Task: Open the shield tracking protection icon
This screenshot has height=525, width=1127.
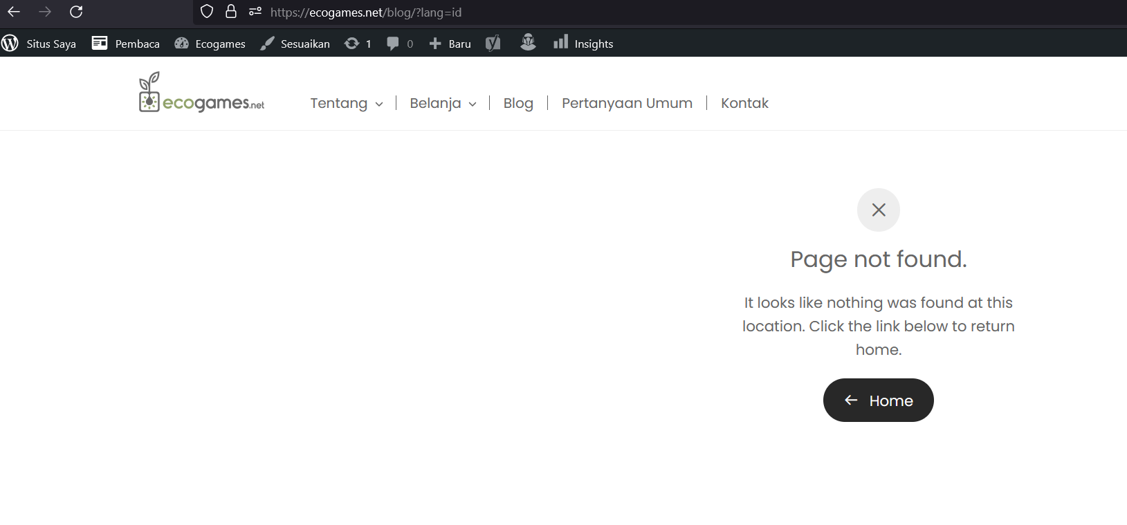Action: click(x=207, y=12)
